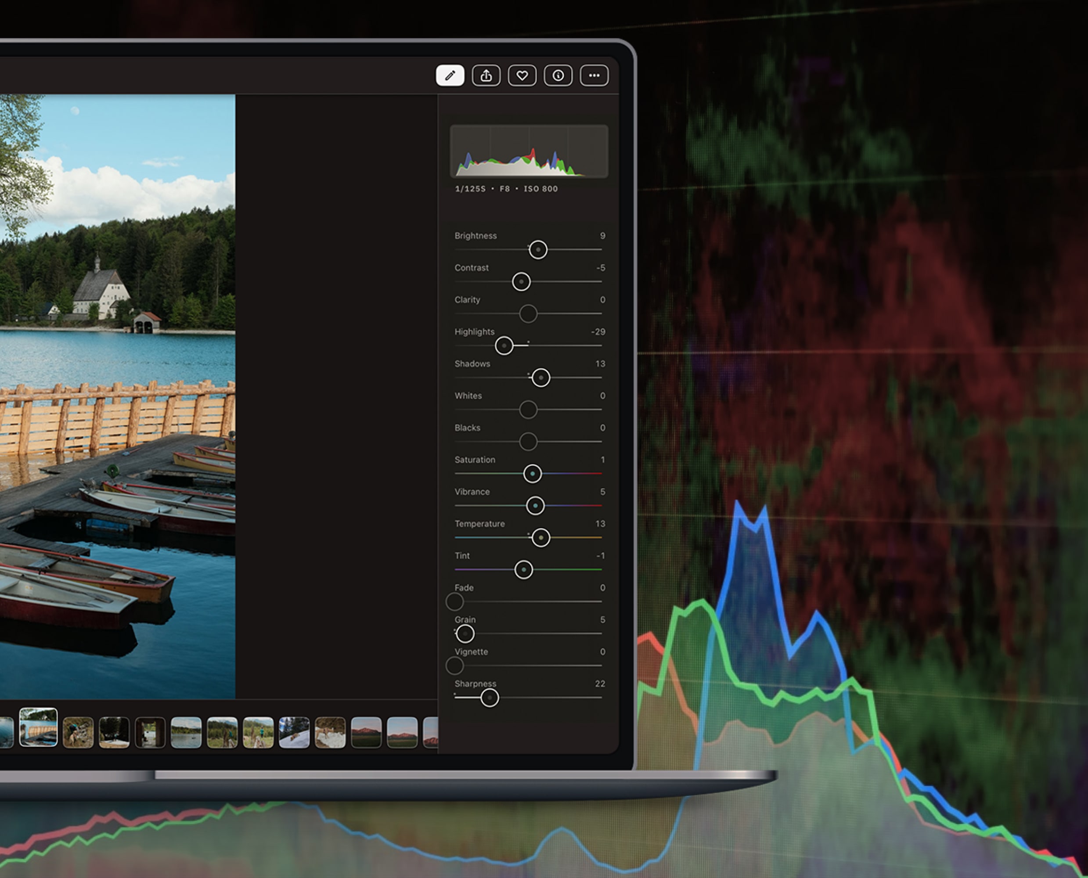1088x878 pixels.
Task: Select the dark doorway view thumbnail
Action: (x=150, y=732)
